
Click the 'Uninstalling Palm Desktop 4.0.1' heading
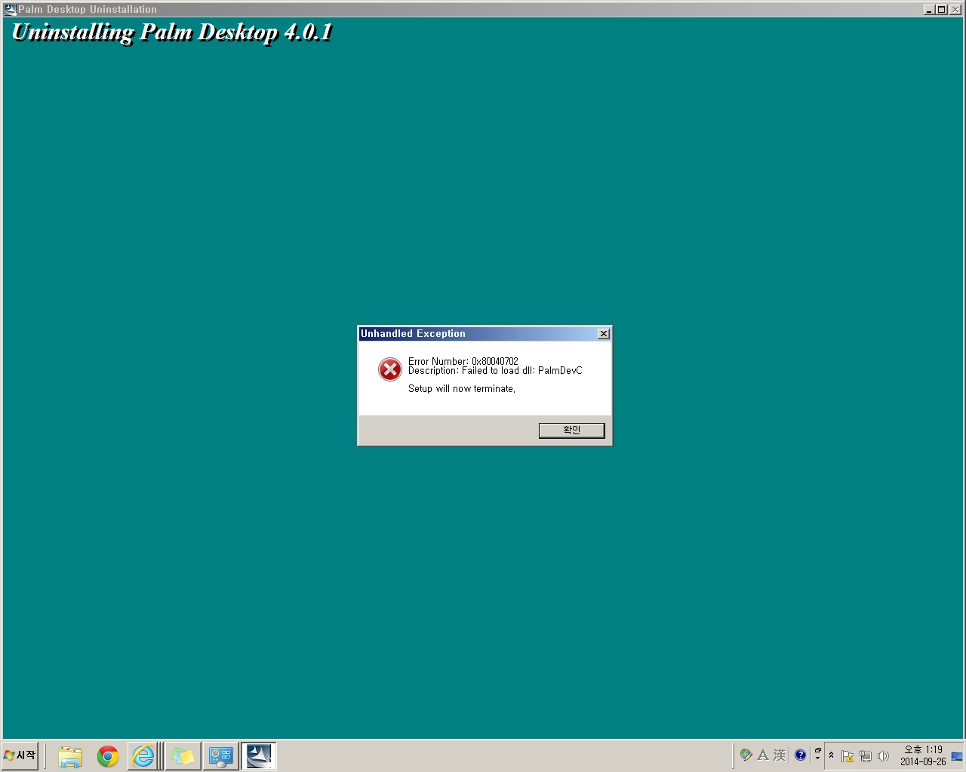172,32
